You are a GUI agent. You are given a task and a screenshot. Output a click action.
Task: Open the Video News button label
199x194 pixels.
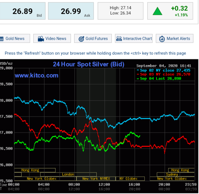(x=56, y=39)
